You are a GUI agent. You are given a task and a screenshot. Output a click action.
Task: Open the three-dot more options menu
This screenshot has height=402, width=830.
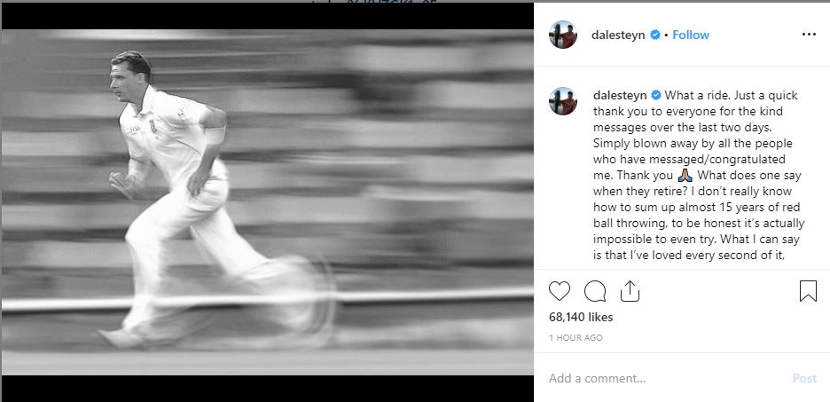[x=809, y=35]
